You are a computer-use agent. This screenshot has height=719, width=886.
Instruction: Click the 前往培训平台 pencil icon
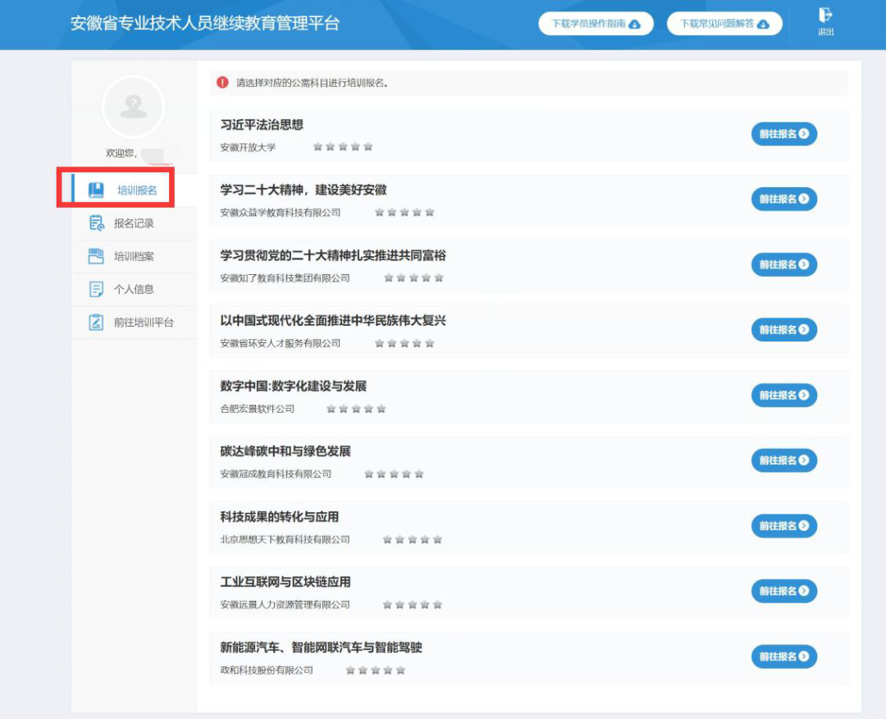tap(94, 321)
